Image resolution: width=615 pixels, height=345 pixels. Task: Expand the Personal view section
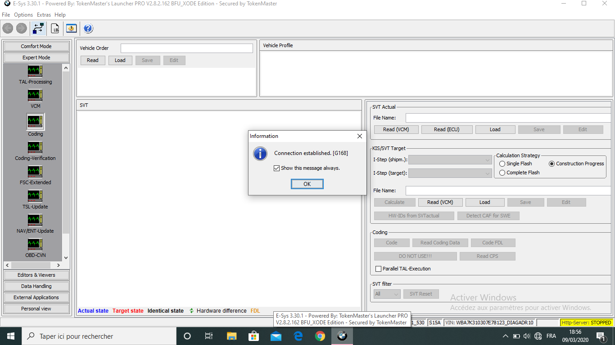point(36,309)
